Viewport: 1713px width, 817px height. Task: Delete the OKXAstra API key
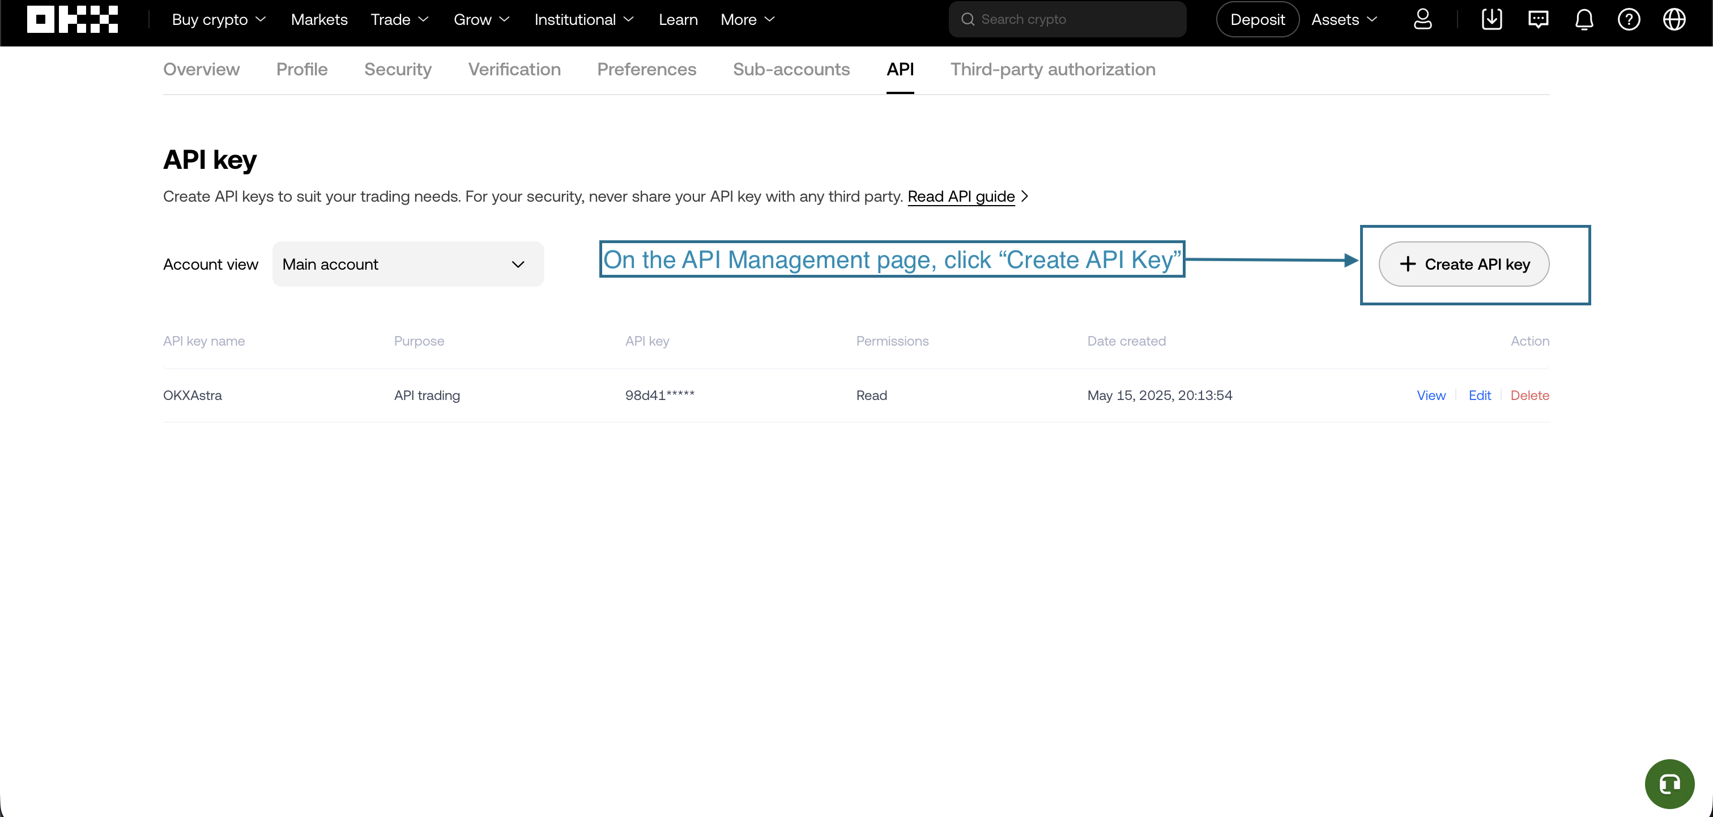(x=1529, y=395)
